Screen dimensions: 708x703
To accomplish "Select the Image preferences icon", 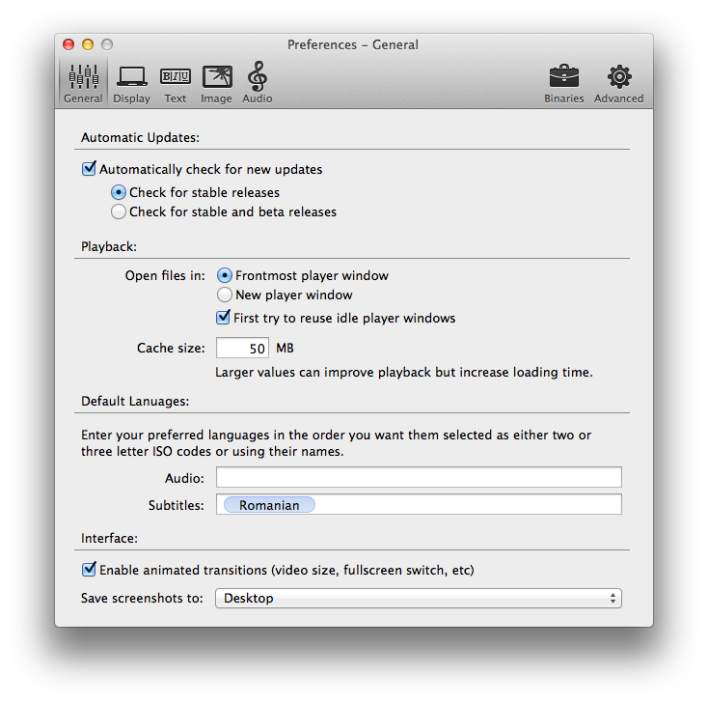I will [216, 77].
